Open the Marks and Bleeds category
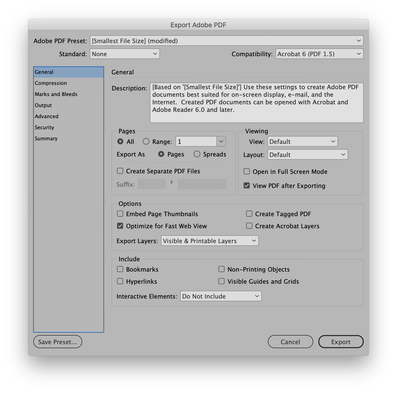The height and width of the screenshot is (393, 397). pos(69,94)
